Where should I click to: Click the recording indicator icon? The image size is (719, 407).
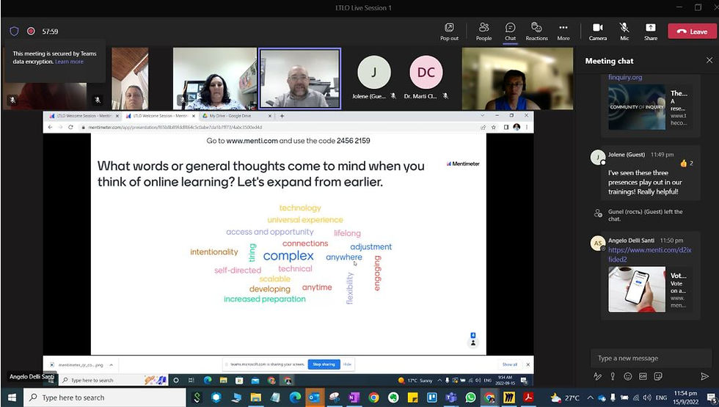(x=31, y=31)
